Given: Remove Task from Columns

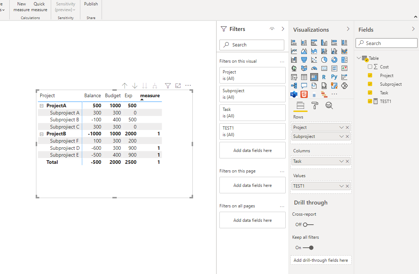Looking at the screenshot, I should click(347, 161).
